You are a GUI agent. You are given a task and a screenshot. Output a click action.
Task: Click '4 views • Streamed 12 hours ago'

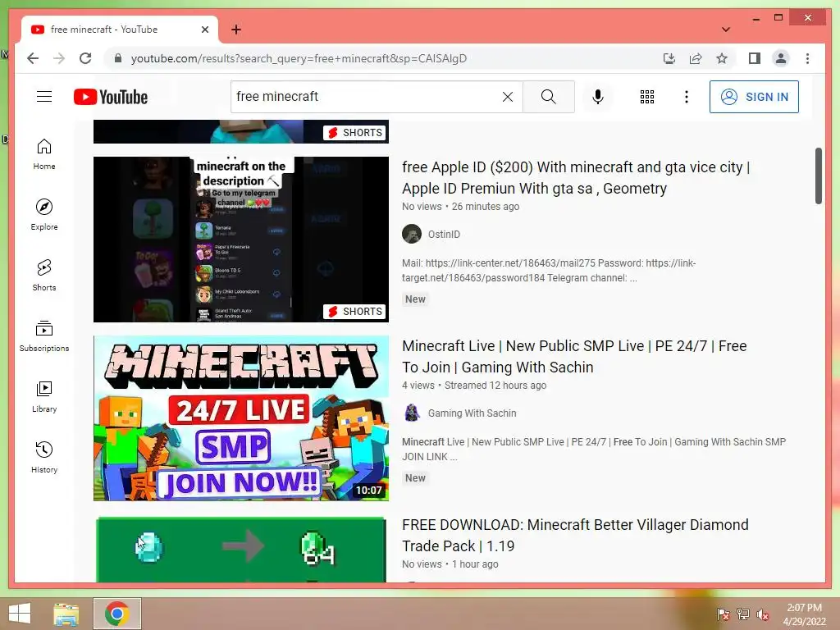pos(474,386)
